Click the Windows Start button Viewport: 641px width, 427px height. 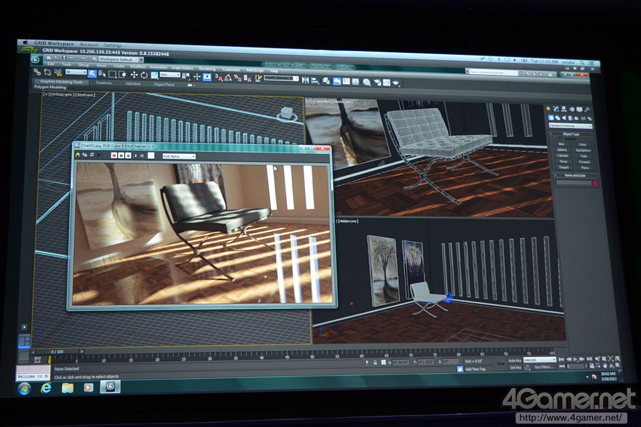[x=24, y=388]
